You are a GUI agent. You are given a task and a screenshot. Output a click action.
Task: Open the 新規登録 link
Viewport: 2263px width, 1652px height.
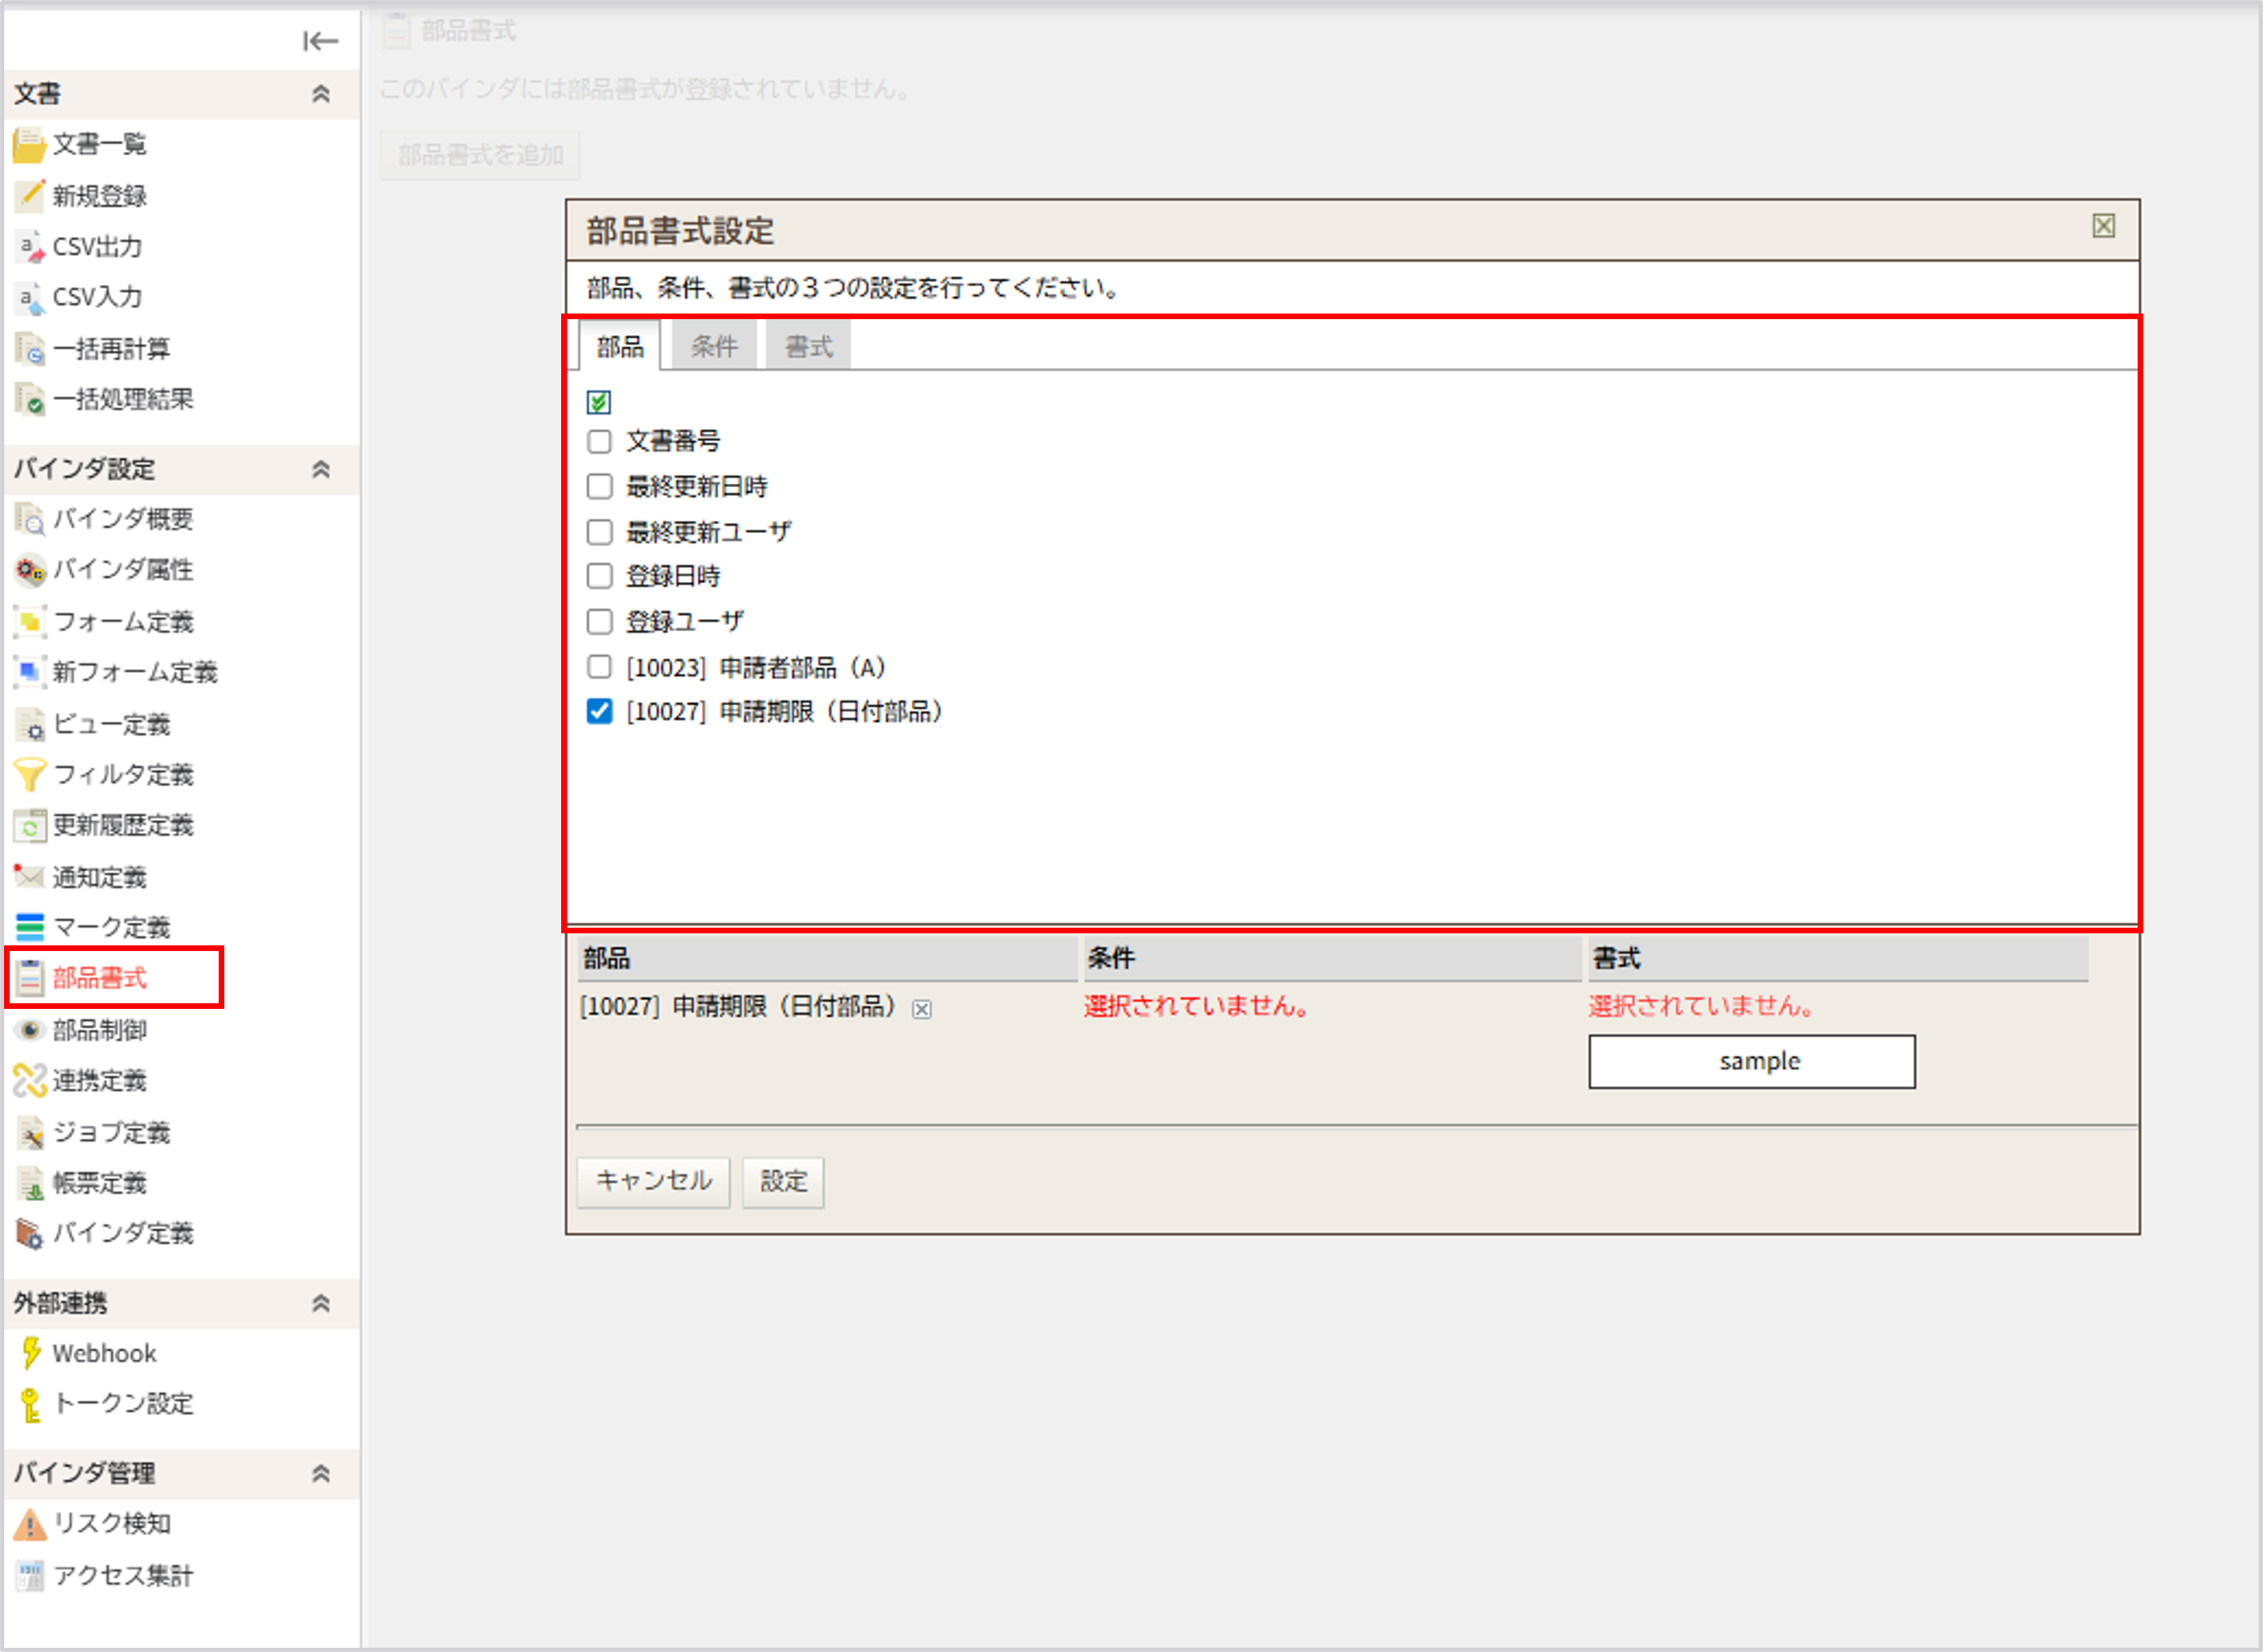pyautogui.click(x=99, y=196)
